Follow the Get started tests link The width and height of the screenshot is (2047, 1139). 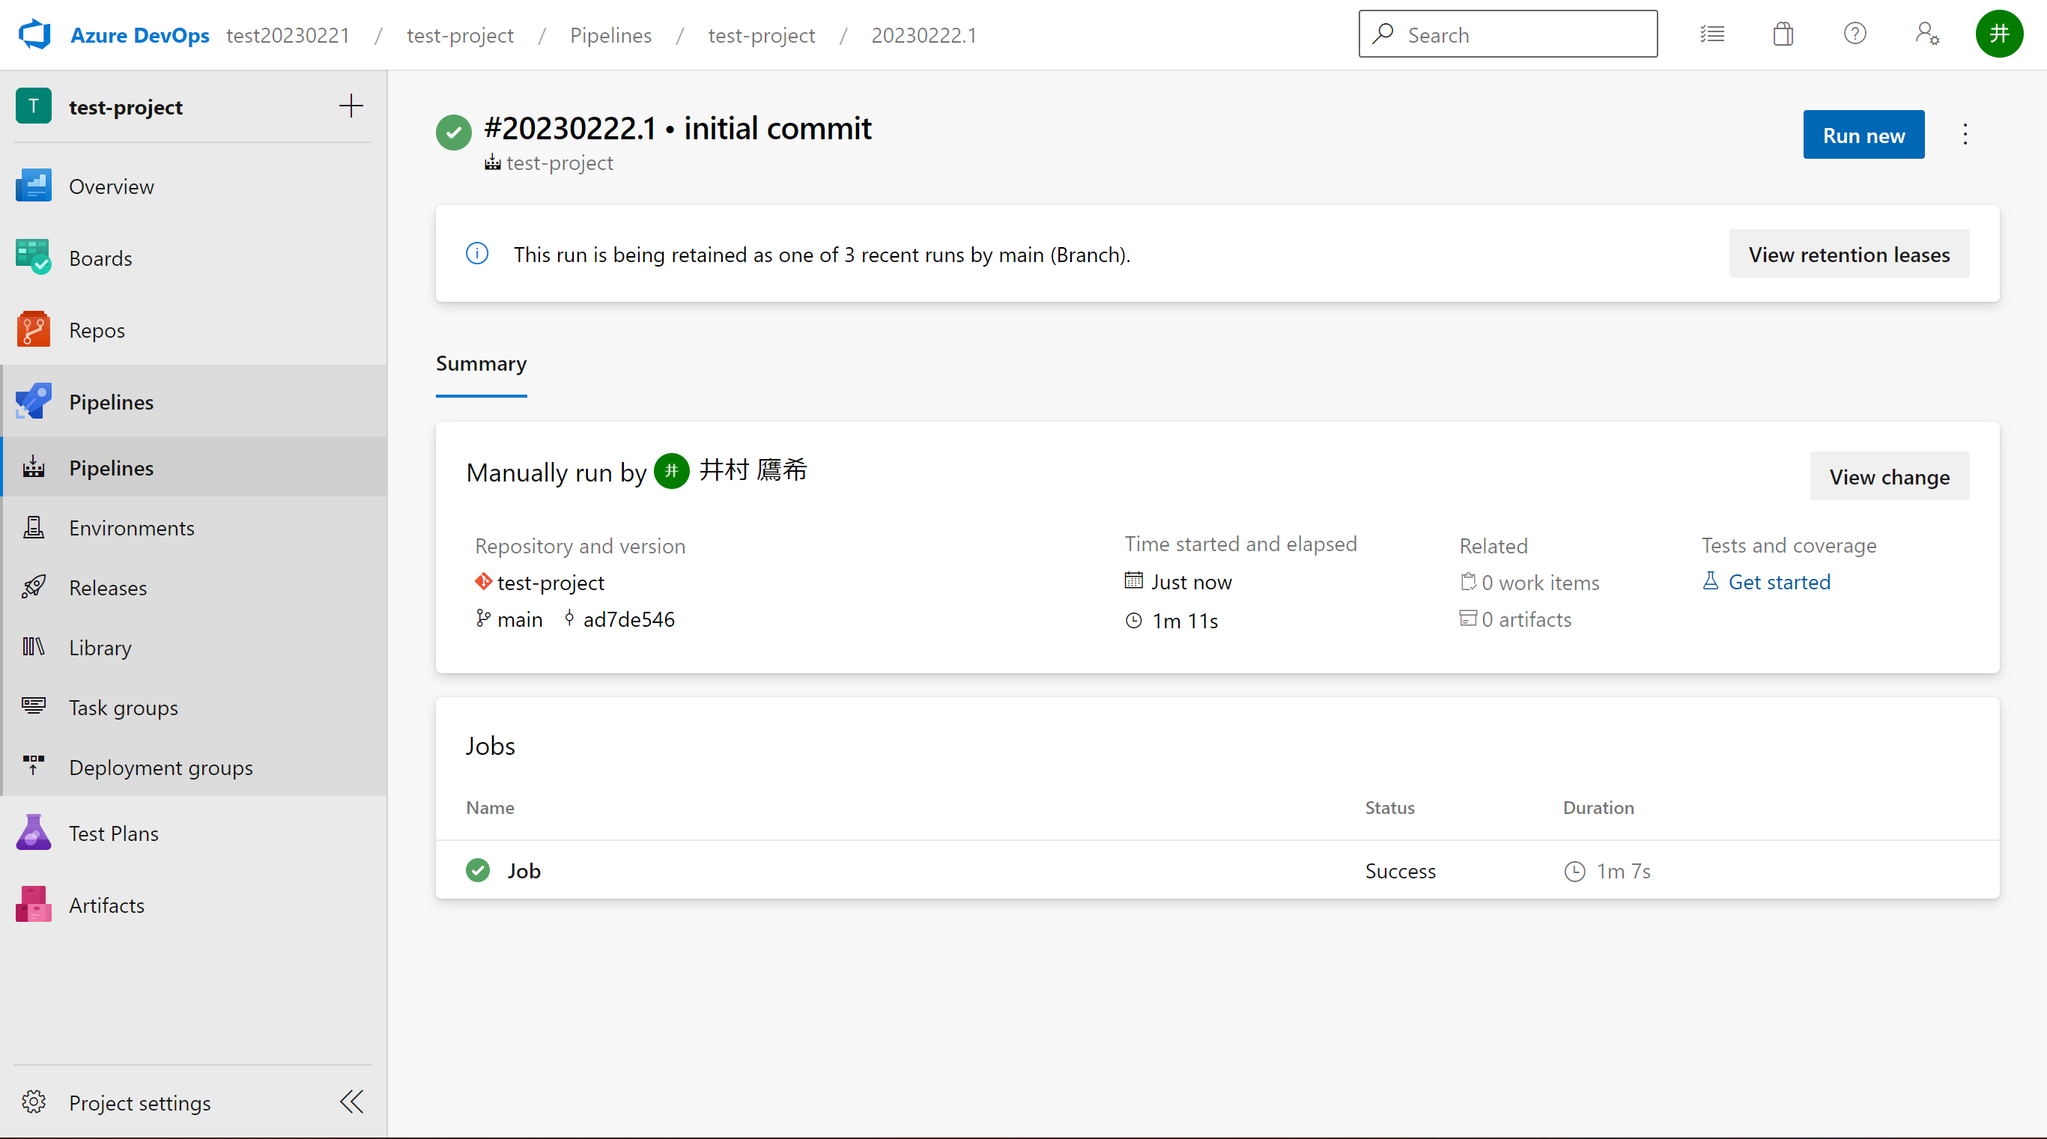tap(1778, 581)
